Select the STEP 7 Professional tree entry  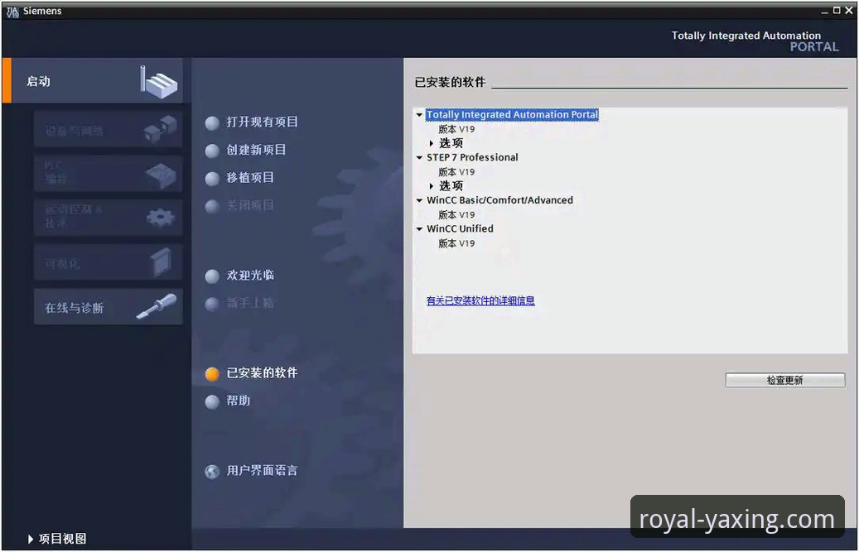(472, 157)
